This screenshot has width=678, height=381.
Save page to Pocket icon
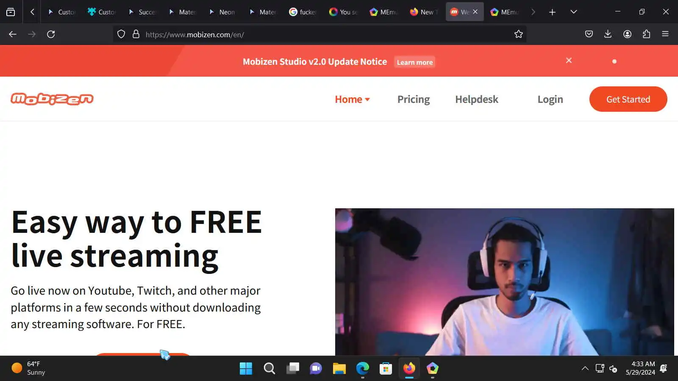pos(589,34)
